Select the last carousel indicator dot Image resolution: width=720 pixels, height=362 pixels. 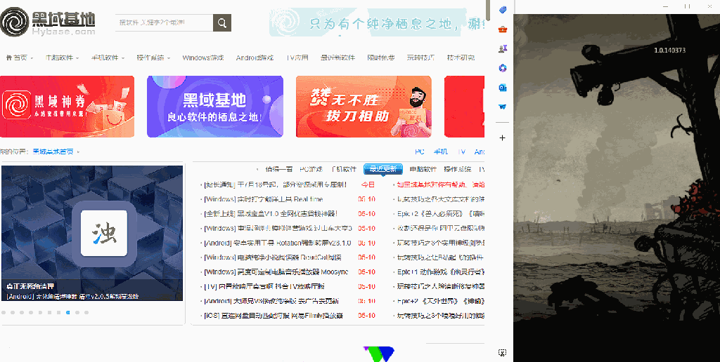86,312
